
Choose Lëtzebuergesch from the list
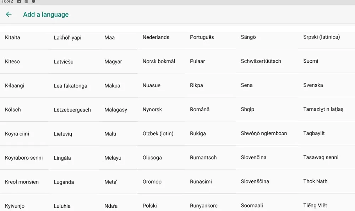[x=72, y=110]
